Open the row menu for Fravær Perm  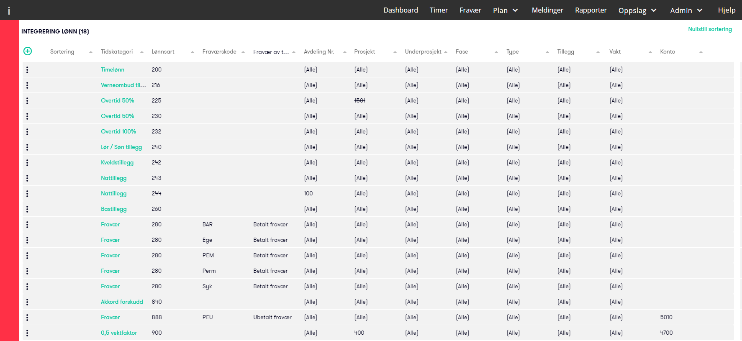(x=27, y=271)
